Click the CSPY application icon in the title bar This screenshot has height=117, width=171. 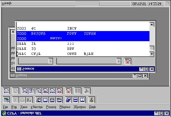(4, 113)
